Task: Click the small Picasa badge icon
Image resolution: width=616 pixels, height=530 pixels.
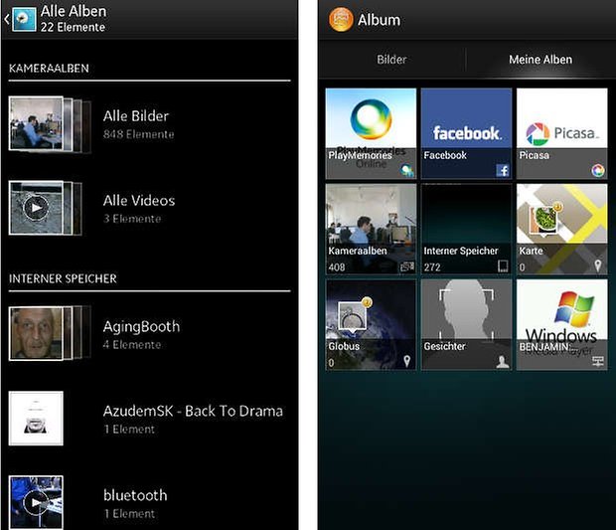Action: click(x=598, y=170)
